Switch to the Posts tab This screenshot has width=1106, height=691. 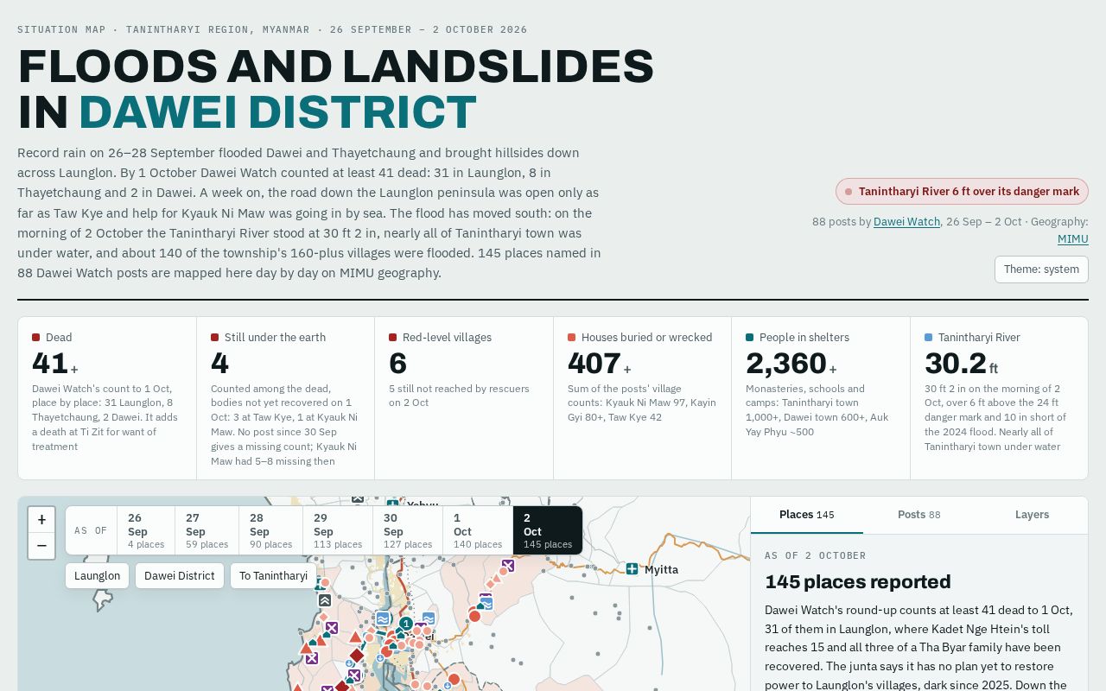[x=919, y=515]
